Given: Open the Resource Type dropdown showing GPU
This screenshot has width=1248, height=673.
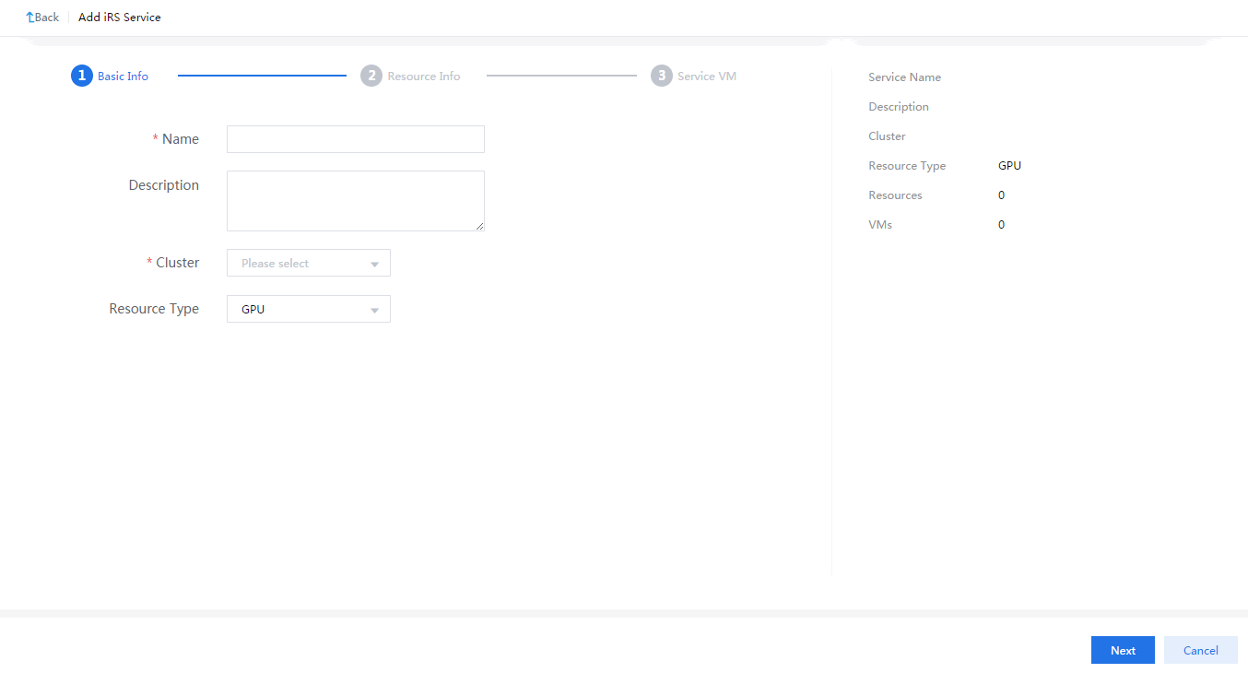Looking at the screenshot, I should click(x=308, y=309).
